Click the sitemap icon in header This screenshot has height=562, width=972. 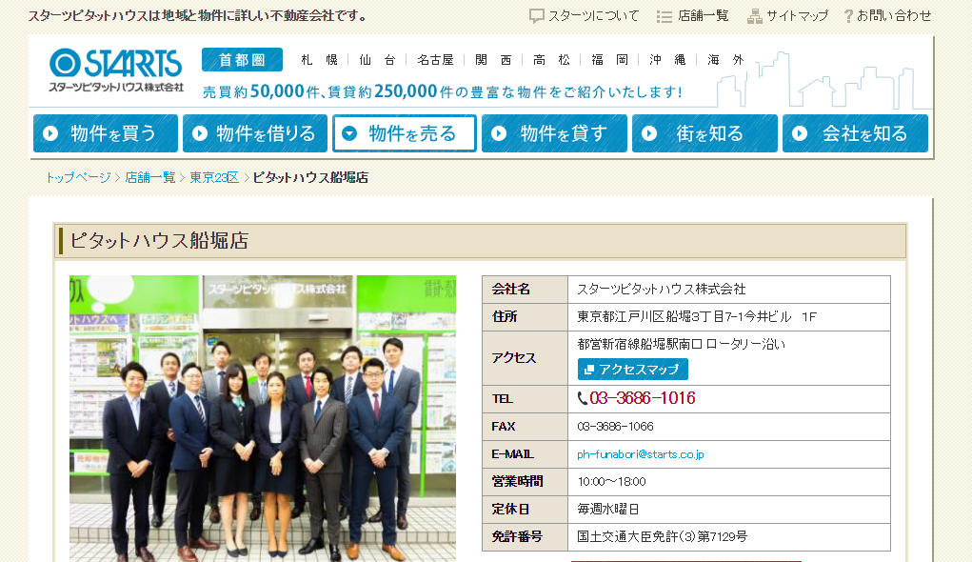[755, 16]
